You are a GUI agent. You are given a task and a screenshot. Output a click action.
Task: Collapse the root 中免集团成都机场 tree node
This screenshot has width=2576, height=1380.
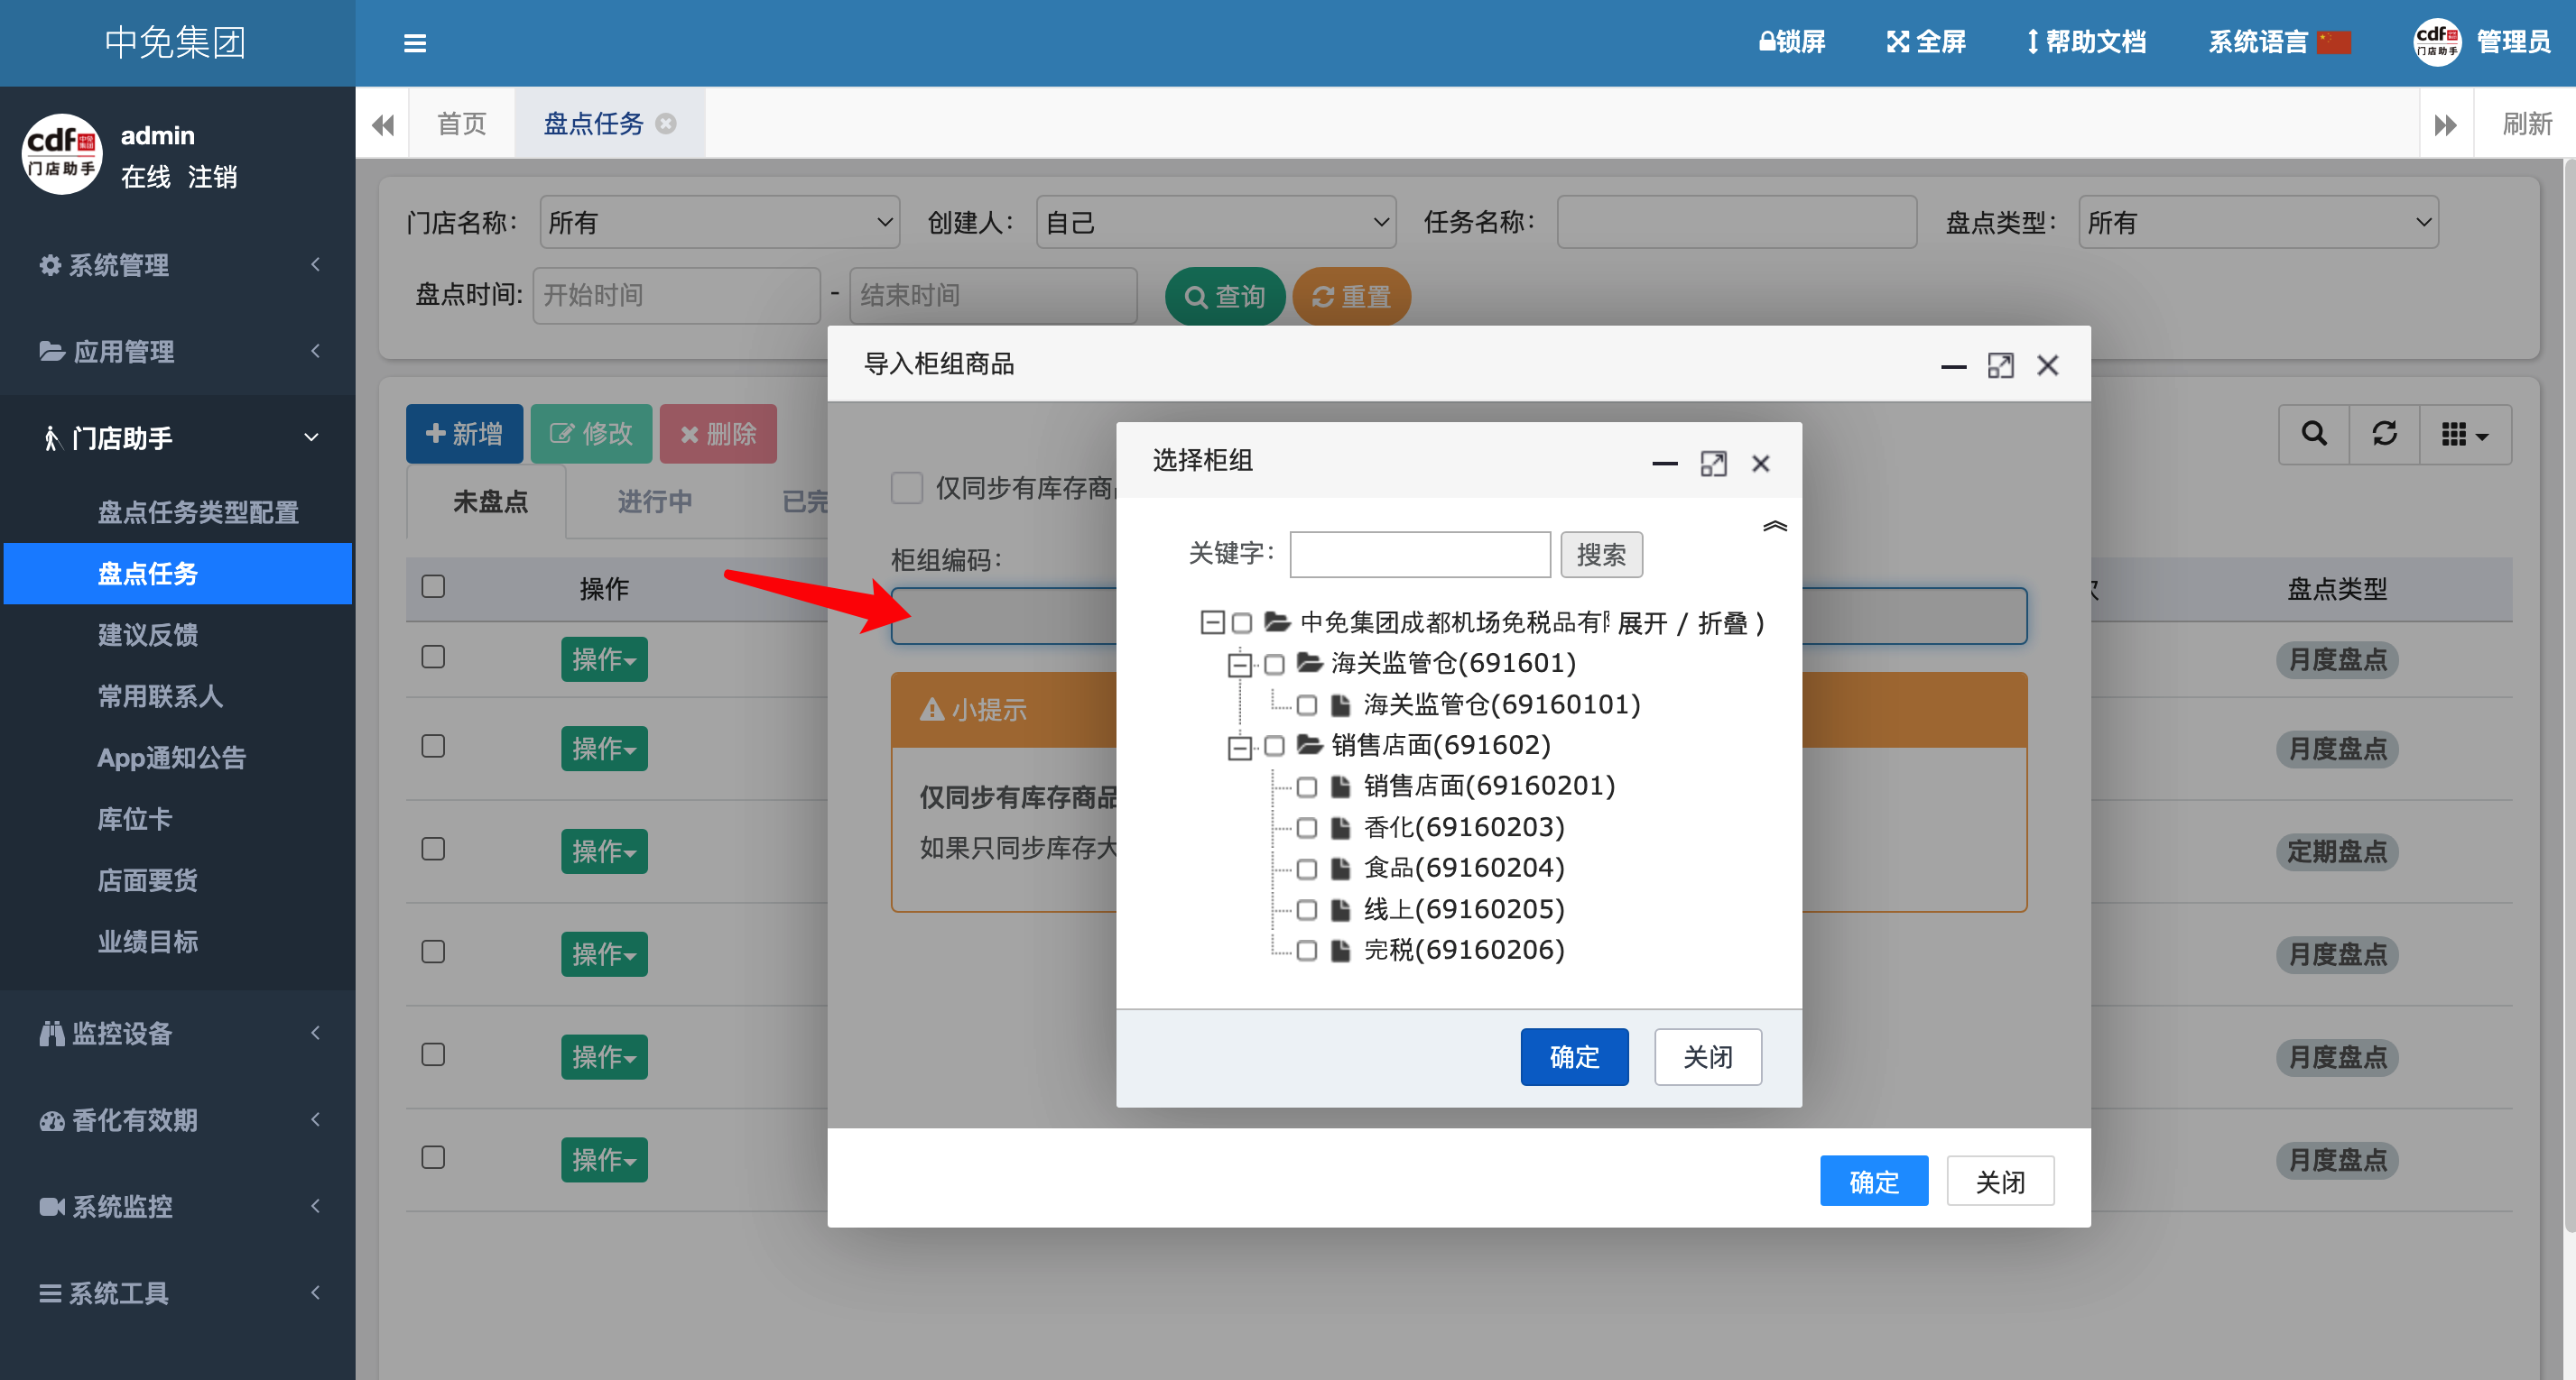(x=1211, y=622)
